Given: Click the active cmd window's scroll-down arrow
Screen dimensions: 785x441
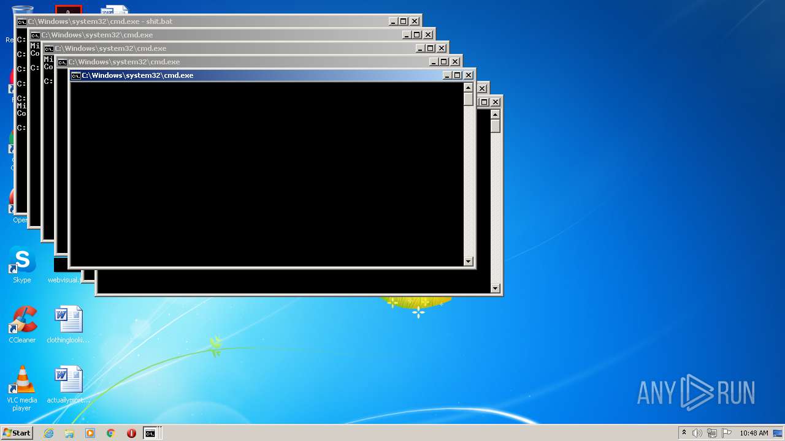Looking at the screenshot, I should click(469, 262).
